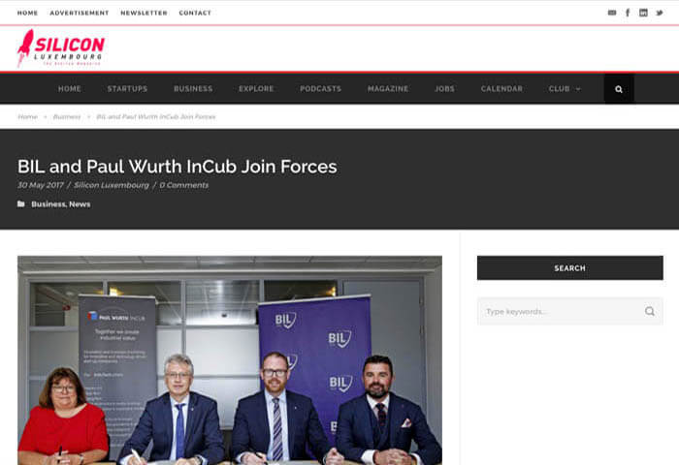Click the magnifier icon in dark navigation bar
The width and height of the screenshot is (679, 465).
(x=619, y=89)
